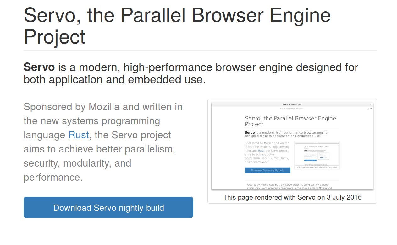Click the rendered-on 3 July 2016 caption

click(x=292, y=197)
